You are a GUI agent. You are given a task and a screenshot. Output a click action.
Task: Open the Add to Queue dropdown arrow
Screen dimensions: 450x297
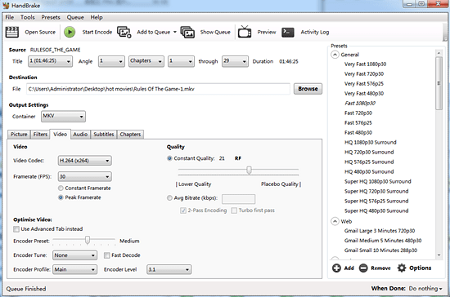click(175, 32)
